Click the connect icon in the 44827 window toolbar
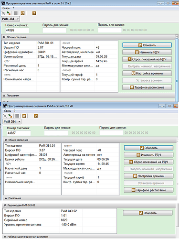The height and width of the screenshot is (239, 179). click(x=11, y=116)
